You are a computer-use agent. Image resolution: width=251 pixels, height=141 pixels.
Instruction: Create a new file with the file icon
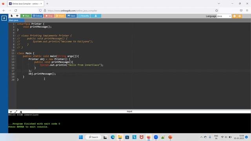(11, 16)
